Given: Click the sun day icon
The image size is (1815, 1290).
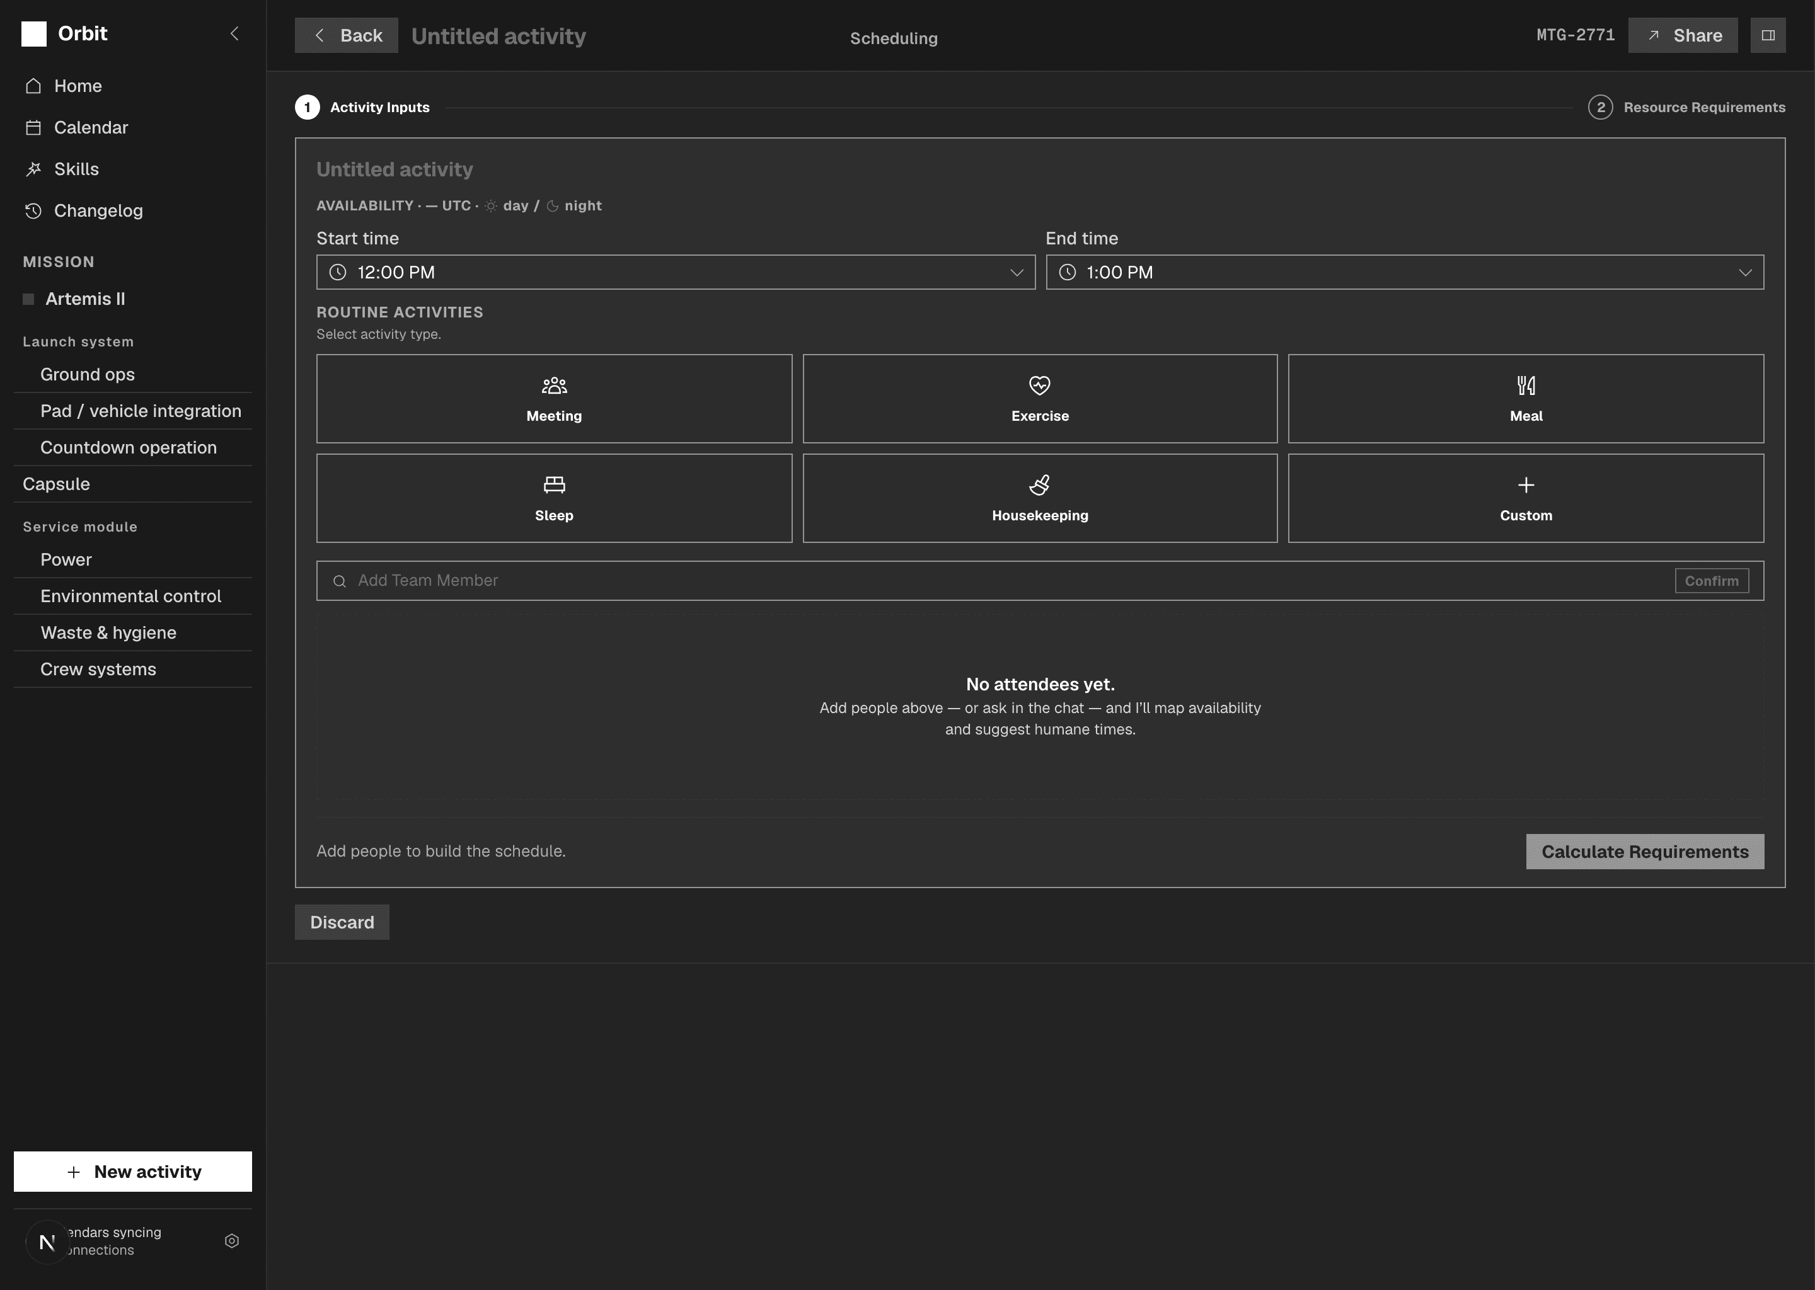Looking at the screenshot, I should (491, 206).
